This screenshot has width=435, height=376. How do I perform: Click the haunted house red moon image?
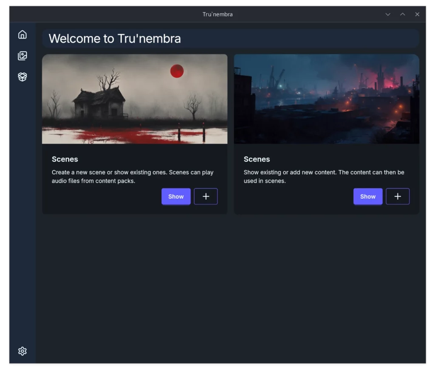tap(135, 99)
